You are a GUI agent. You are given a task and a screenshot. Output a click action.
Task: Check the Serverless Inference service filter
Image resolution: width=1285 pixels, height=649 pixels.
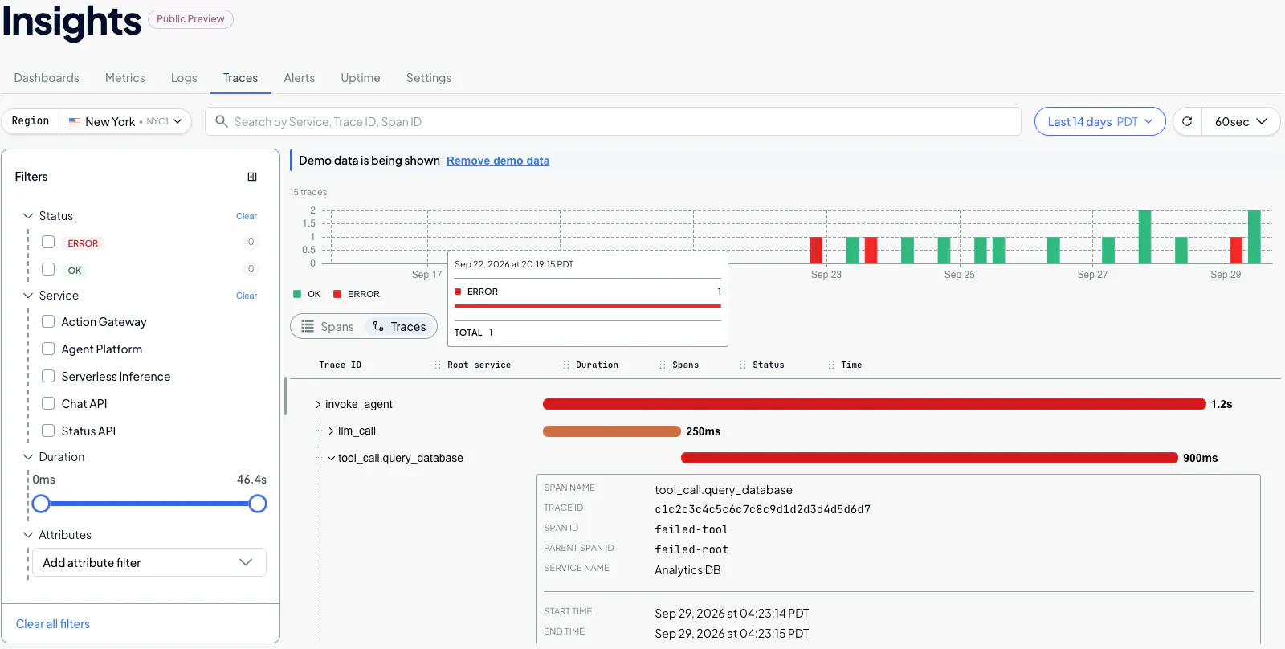point(48,376)
